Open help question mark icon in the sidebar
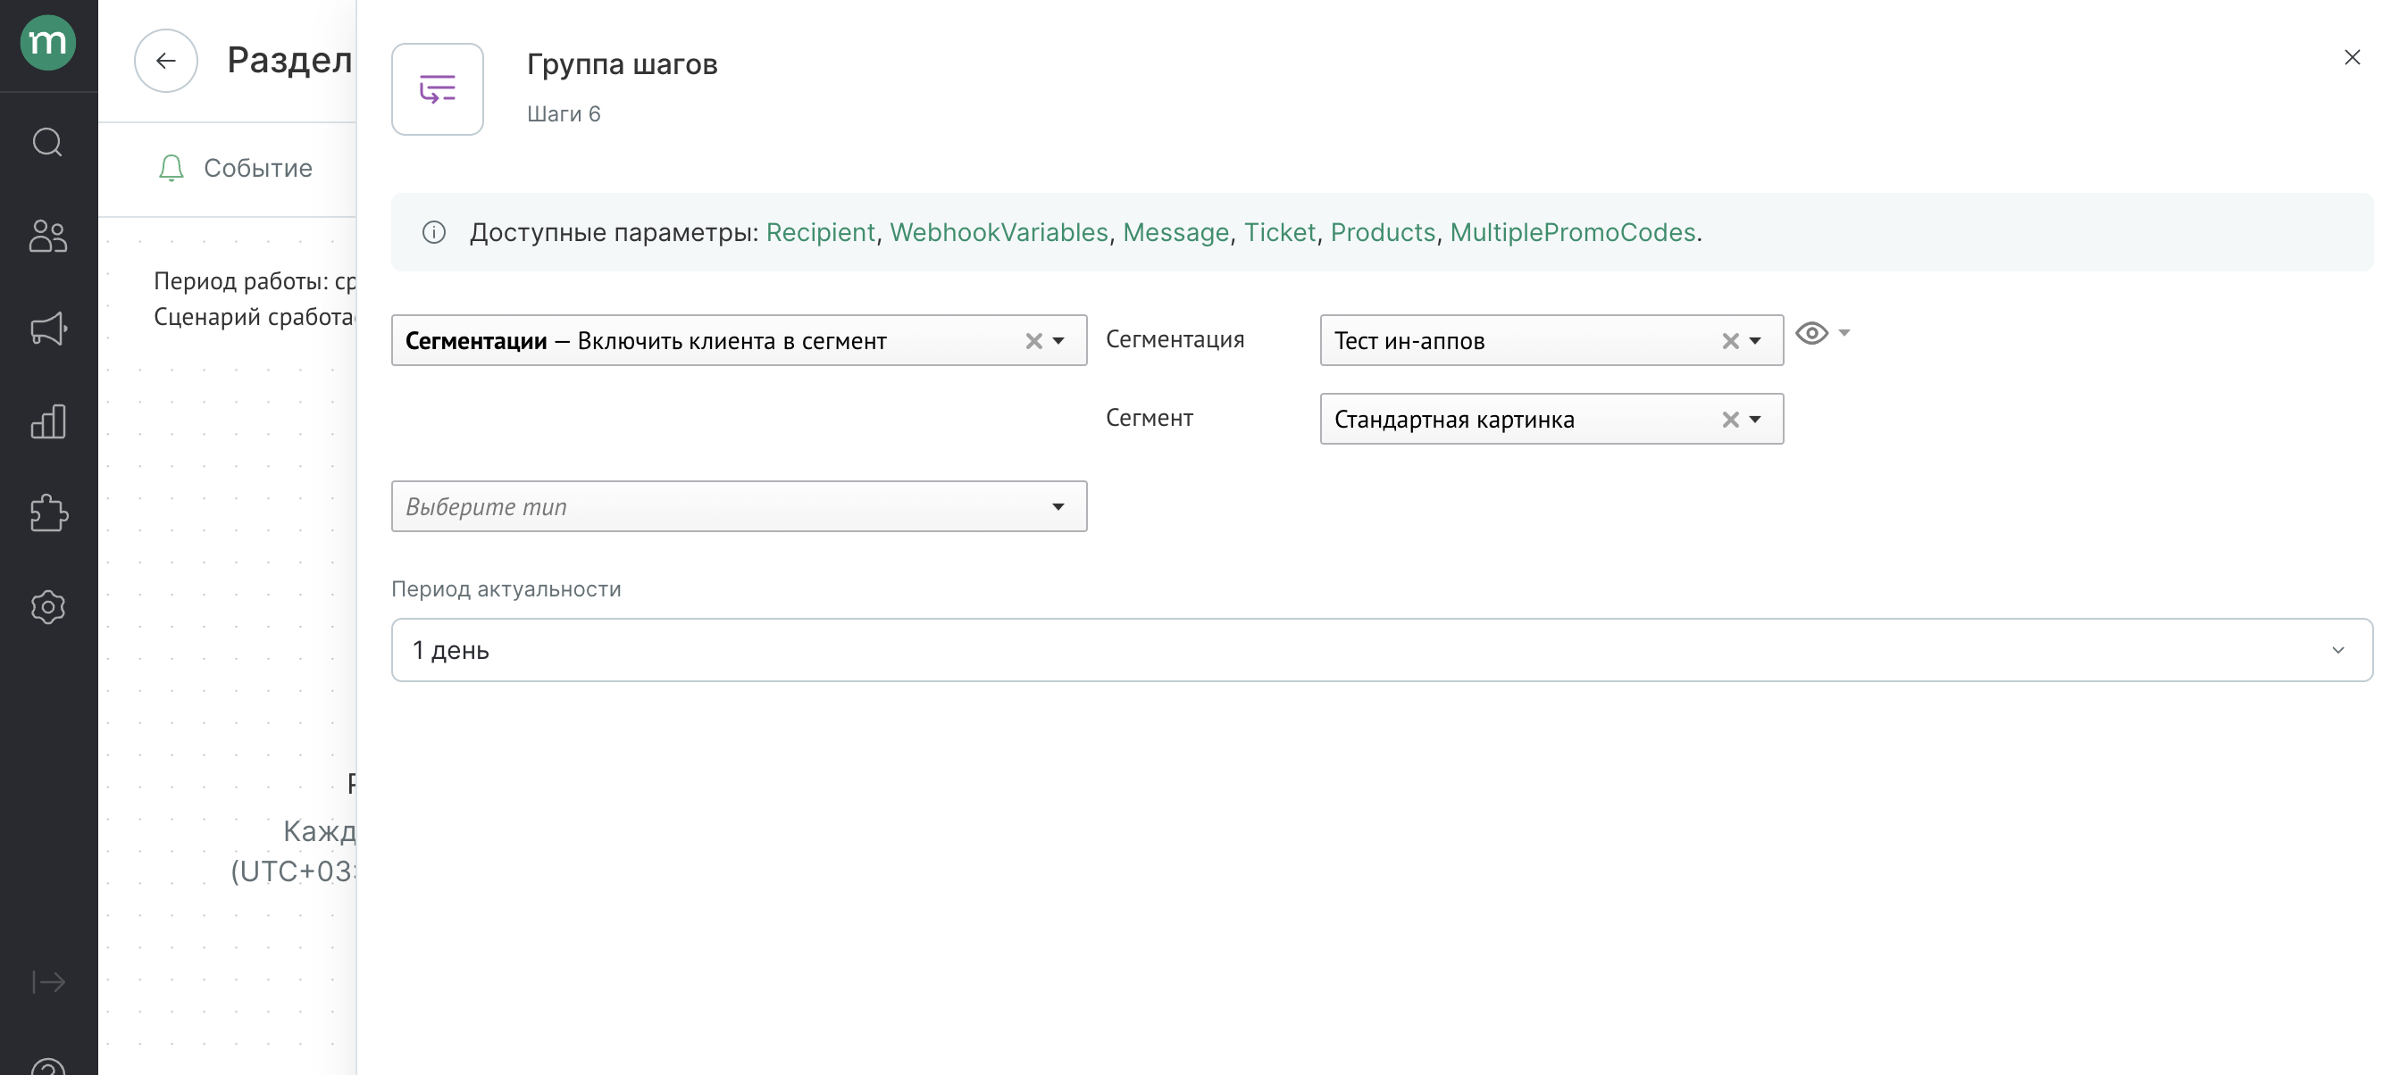 [47, 1068]
